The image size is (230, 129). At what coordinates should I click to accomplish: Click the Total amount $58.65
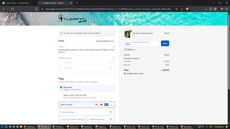[166, 70]
